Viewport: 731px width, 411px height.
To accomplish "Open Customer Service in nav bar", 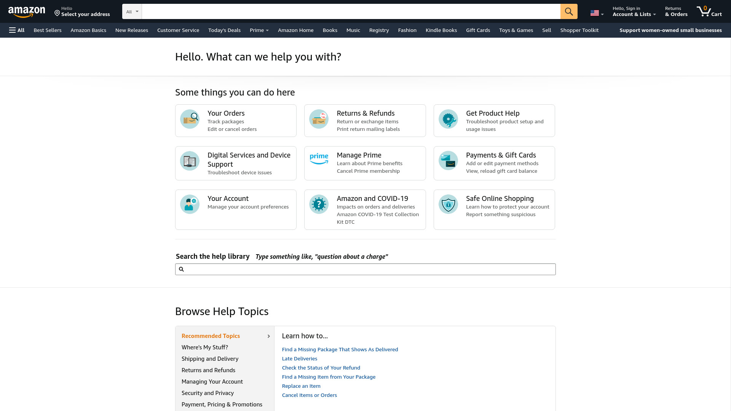I will 178,30.
